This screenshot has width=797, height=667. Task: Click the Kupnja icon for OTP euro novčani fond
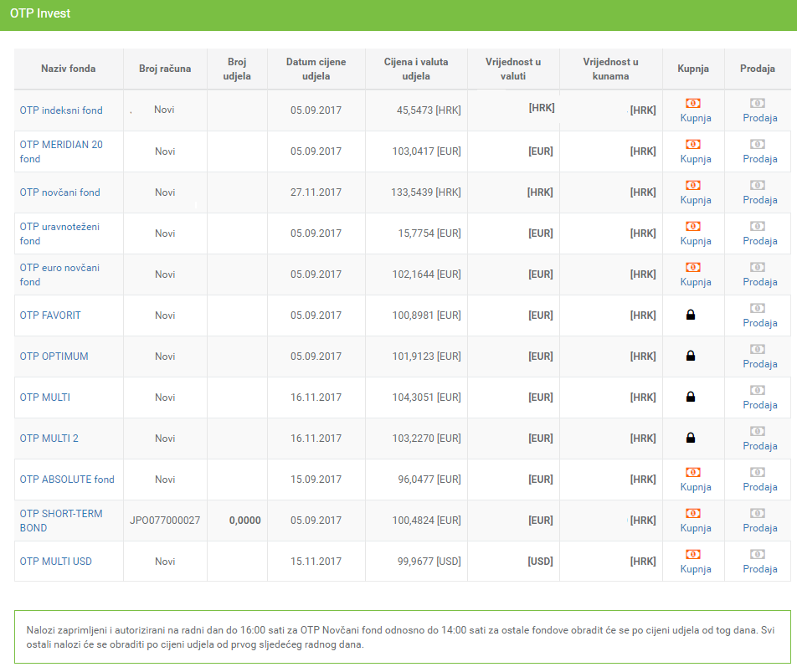693,268
